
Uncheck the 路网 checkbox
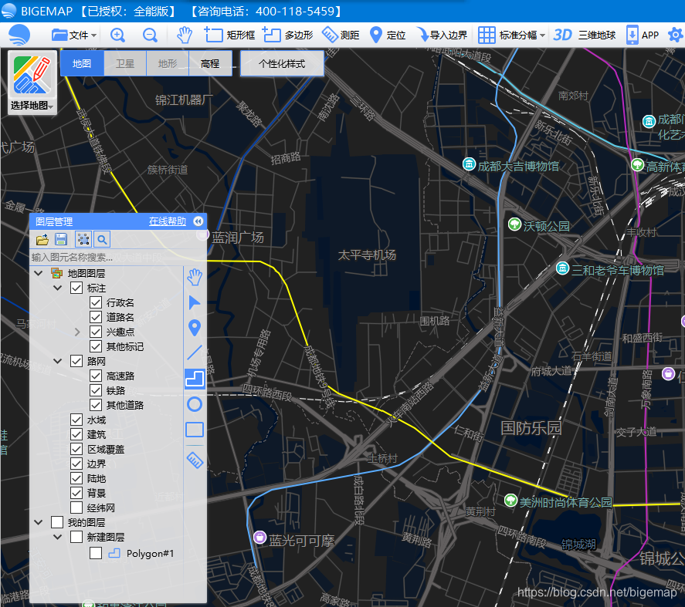click(76, 361)
